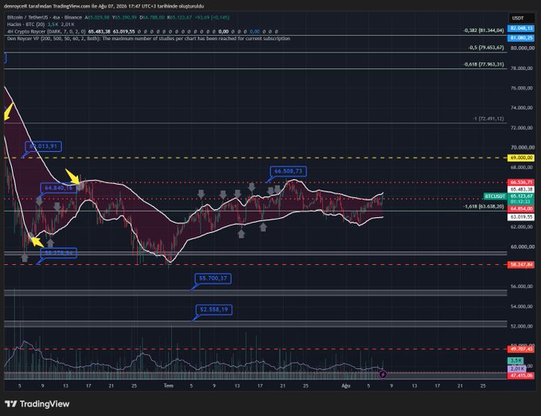Viewport: 541px width, 416px height.
Task: Select the 69.013,91 callout label
Action: tap(44, 146)
